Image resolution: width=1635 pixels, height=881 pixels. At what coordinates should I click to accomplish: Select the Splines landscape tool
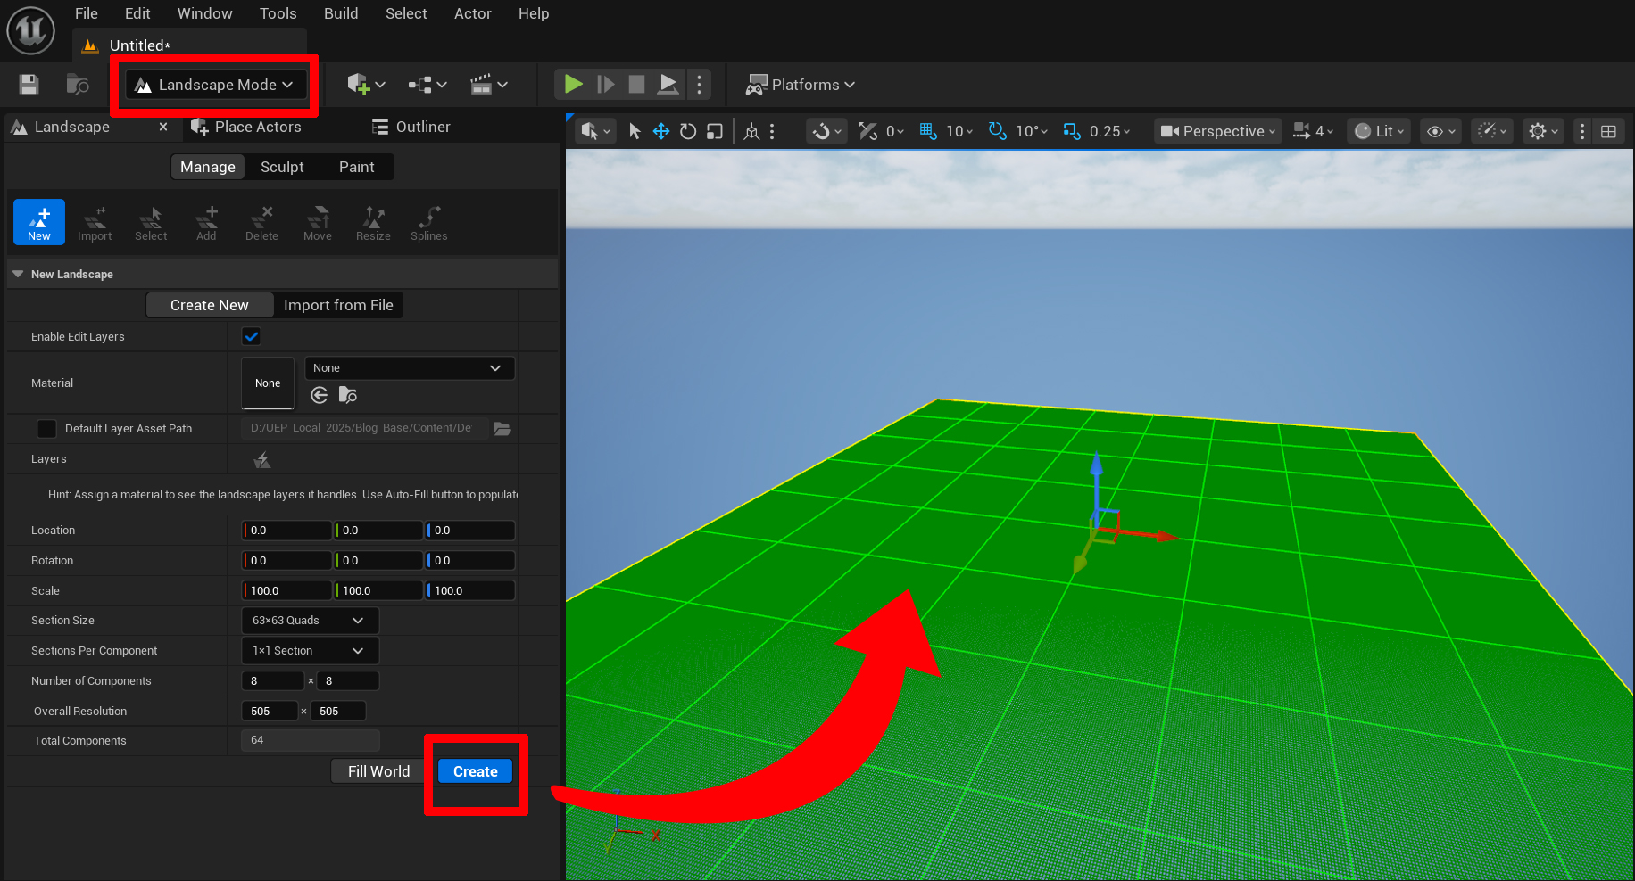coord(428,223)
